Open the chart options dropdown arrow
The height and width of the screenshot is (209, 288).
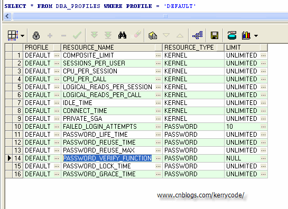click(x=256, y=35)
